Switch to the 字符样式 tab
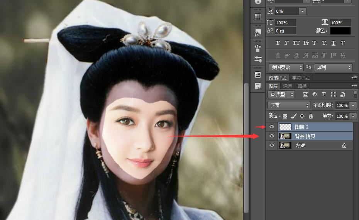 click(x=300, y=78)
